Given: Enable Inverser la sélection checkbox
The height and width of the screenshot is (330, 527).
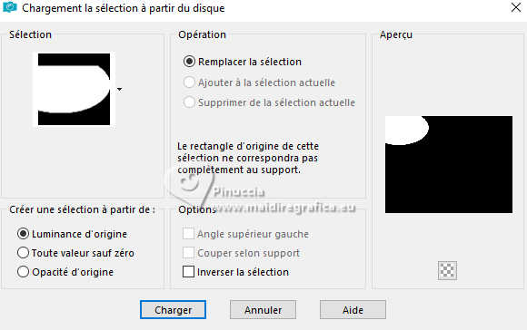Looking at the screenshot, I should tap(188, 272).
